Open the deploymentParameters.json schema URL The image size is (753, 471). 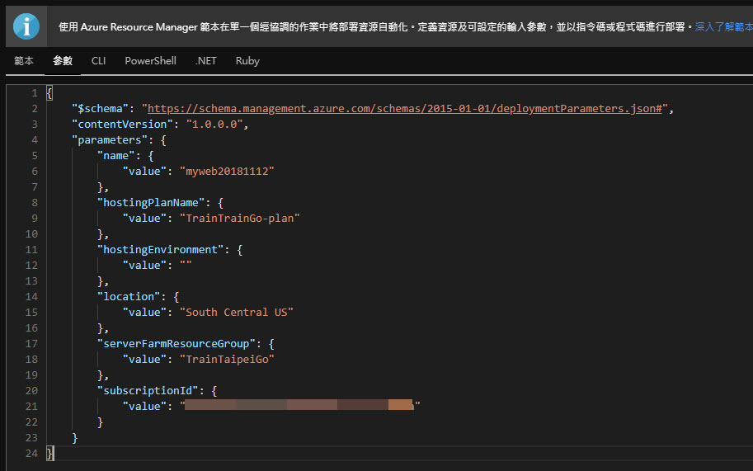click(x=404, y=109)
